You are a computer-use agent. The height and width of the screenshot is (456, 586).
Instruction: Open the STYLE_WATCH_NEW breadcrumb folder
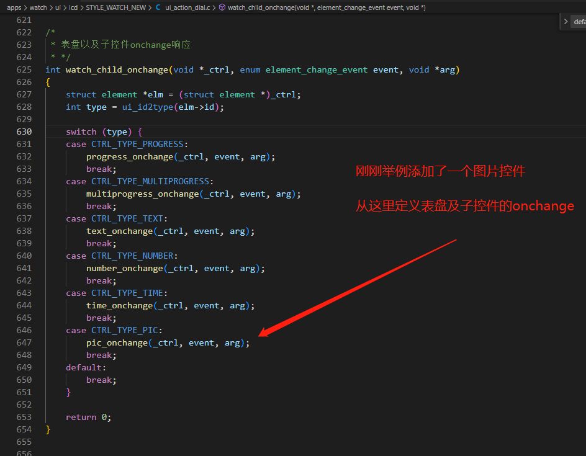[116, 7]
